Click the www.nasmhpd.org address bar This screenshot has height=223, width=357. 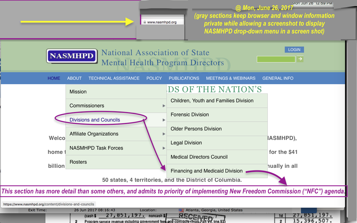pos(162,22)
